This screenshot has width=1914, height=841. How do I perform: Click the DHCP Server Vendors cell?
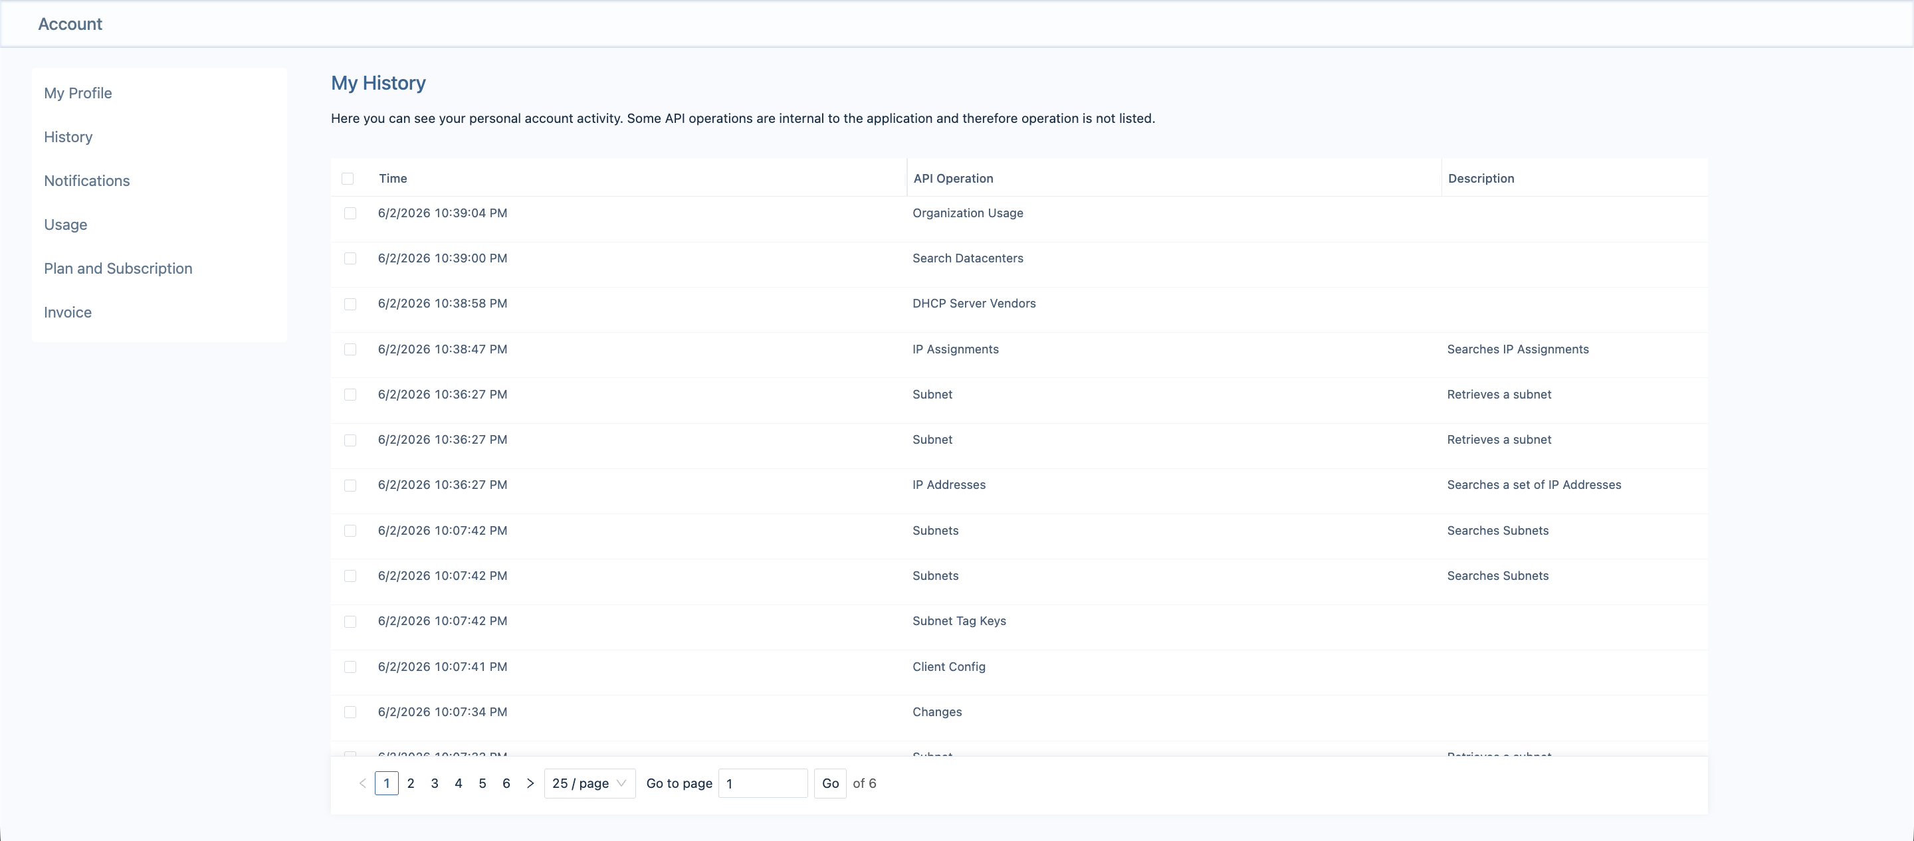pyautogui.click(x=974, y=304)
